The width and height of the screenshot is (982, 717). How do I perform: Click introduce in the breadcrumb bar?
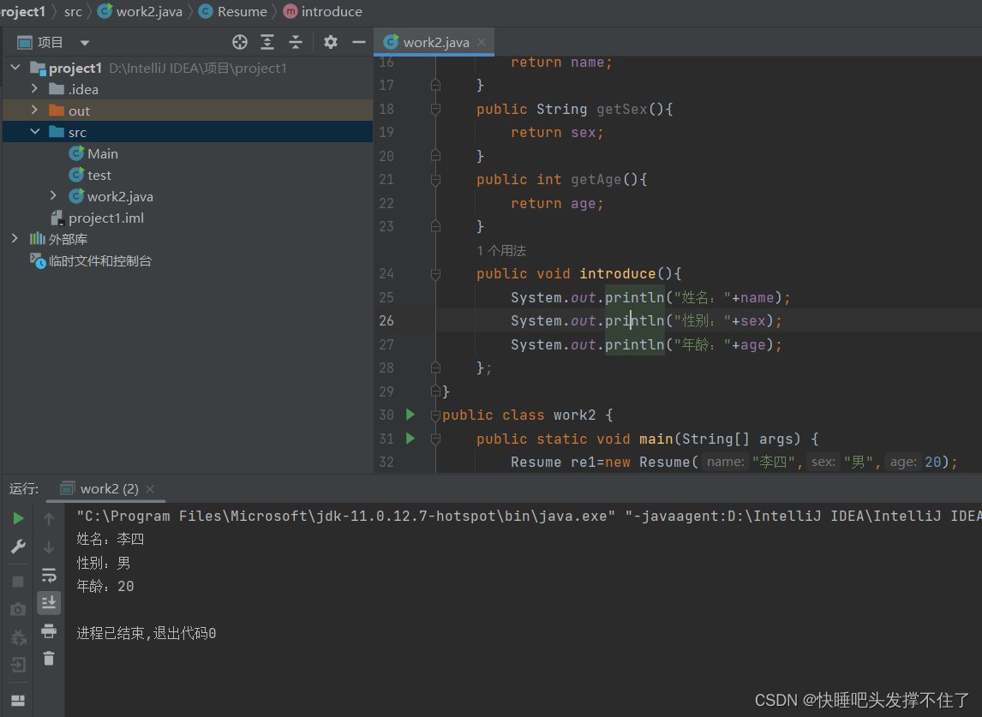pyautogui.click(x=322, y=11)
